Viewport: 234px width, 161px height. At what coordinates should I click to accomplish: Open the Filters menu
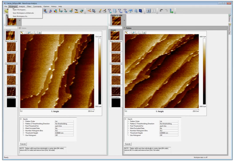29,6
